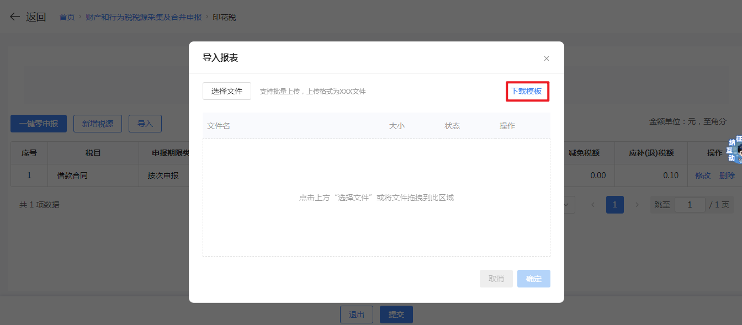This screenshot has height=325, width=742.
Task: Go to the next page arrow
Action: pyautogui.click(x=637, y=205)
